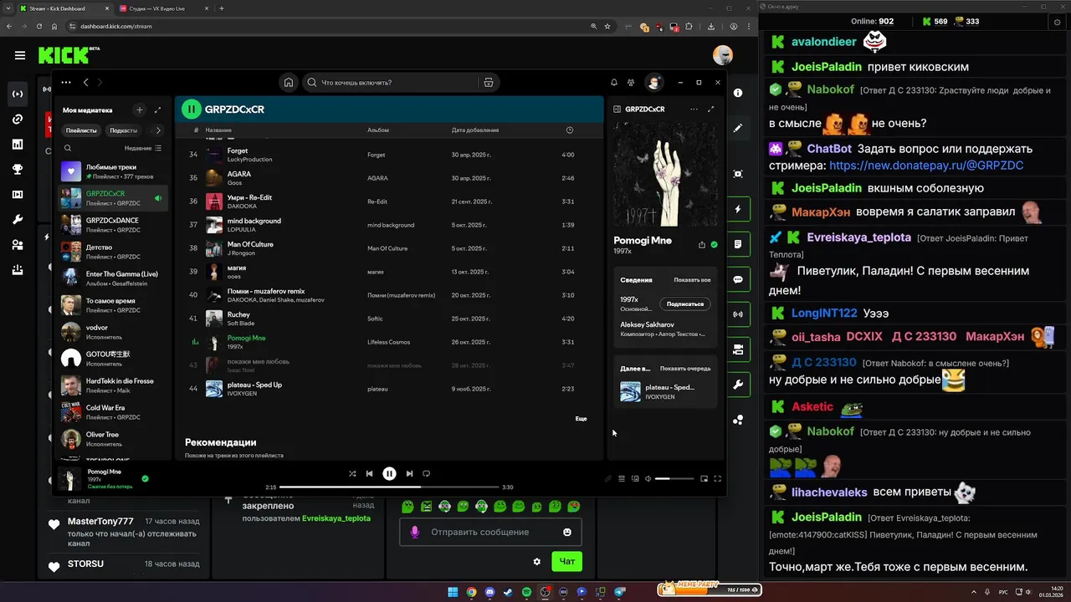The image size is (1071, 602).
Task: Open Connect to a device icon
Action: pyautogui.click(x=635, y=478)
